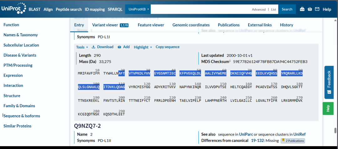Open the toolbox icon in header
The image size is (338, 149).
(302, 9)
